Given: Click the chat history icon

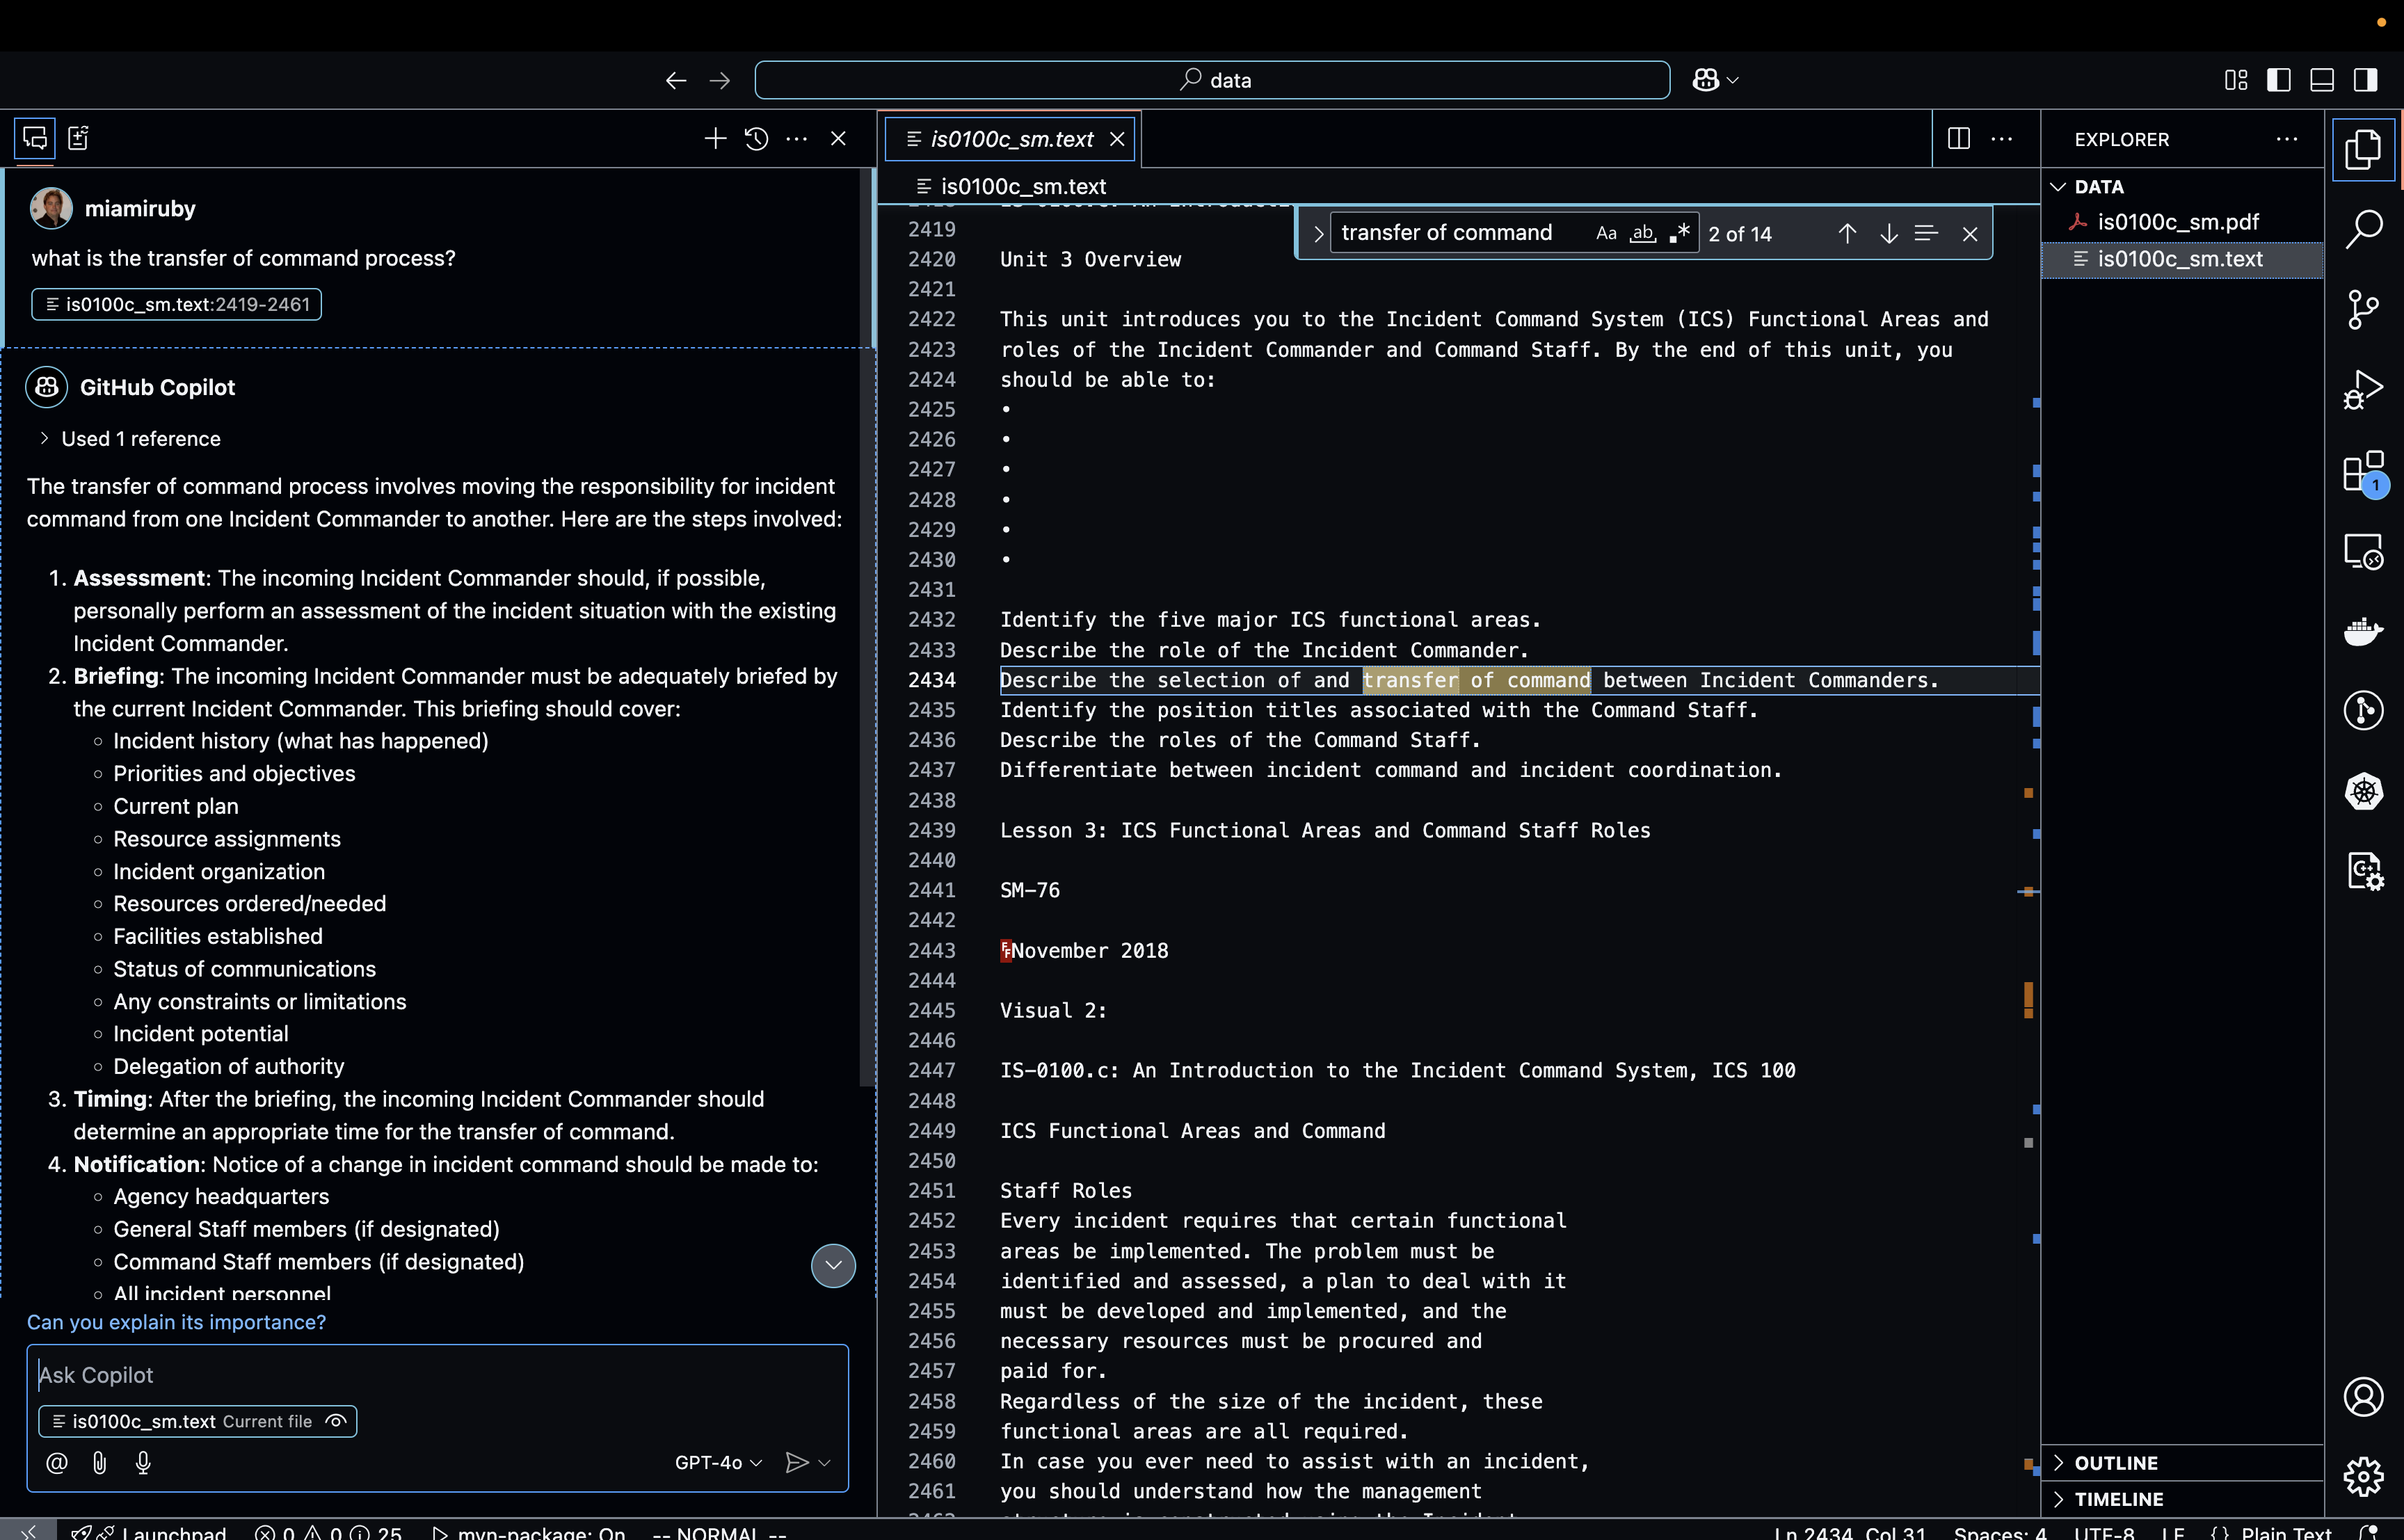Looking at the screenshot, I should click(756, 139).
